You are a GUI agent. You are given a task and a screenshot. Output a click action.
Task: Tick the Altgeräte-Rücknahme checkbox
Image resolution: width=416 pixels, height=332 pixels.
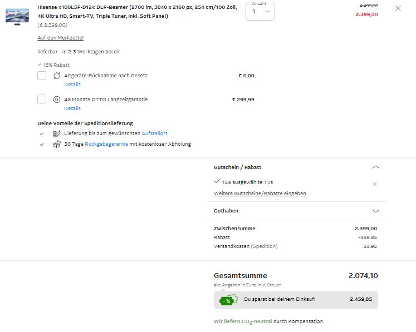(42, 76)
